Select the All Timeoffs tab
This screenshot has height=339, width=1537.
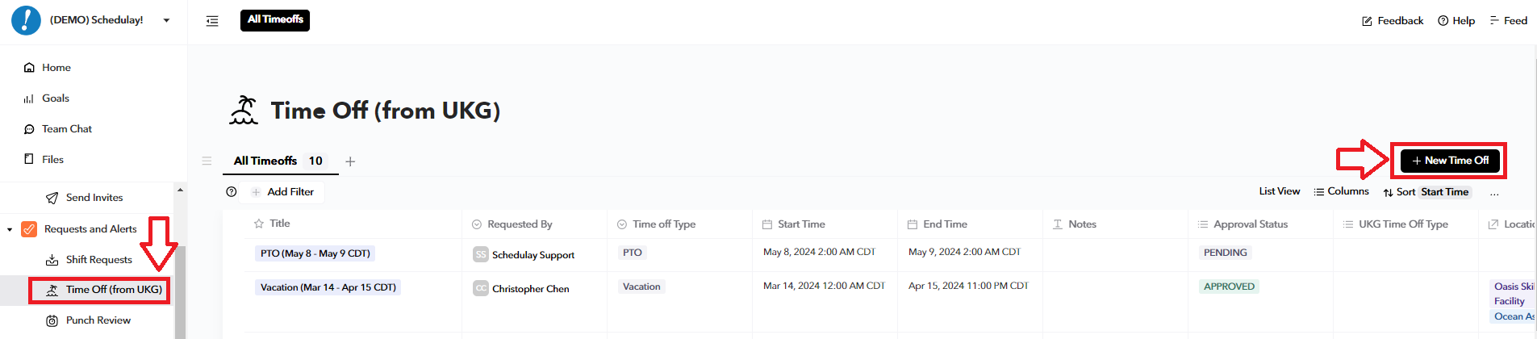[265, 161]
